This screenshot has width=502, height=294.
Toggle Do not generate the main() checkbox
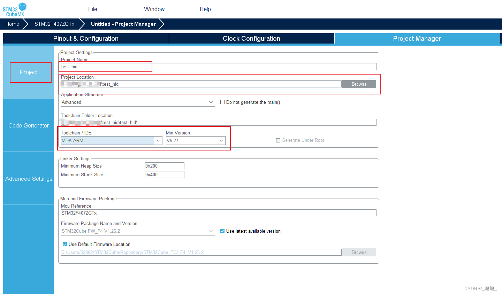222,102
